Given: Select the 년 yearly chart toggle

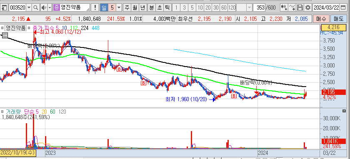Looking at the screenshot, I should [x=142, y=8].
